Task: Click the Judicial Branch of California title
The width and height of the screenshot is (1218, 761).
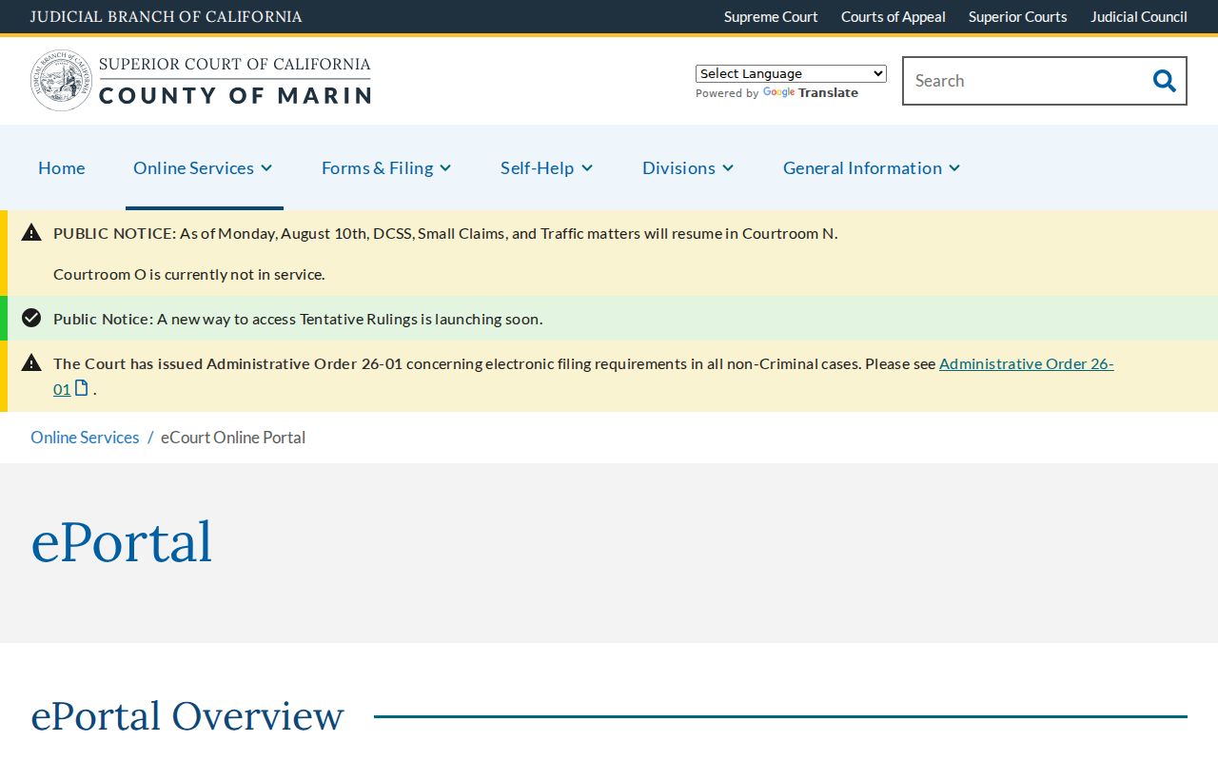Action: click(167, 17)
